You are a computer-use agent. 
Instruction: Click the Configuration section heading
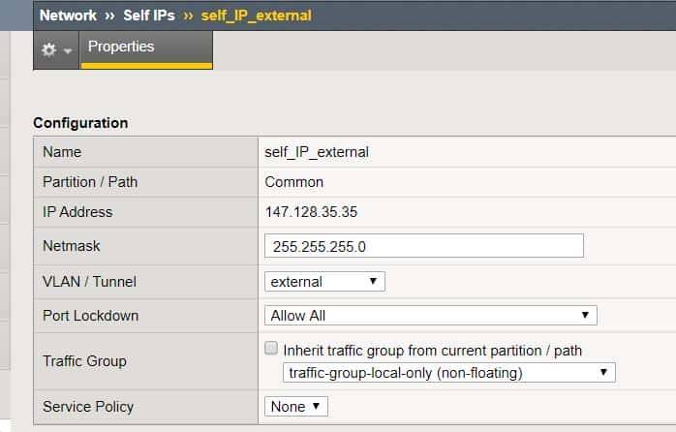tap(80, 123)
